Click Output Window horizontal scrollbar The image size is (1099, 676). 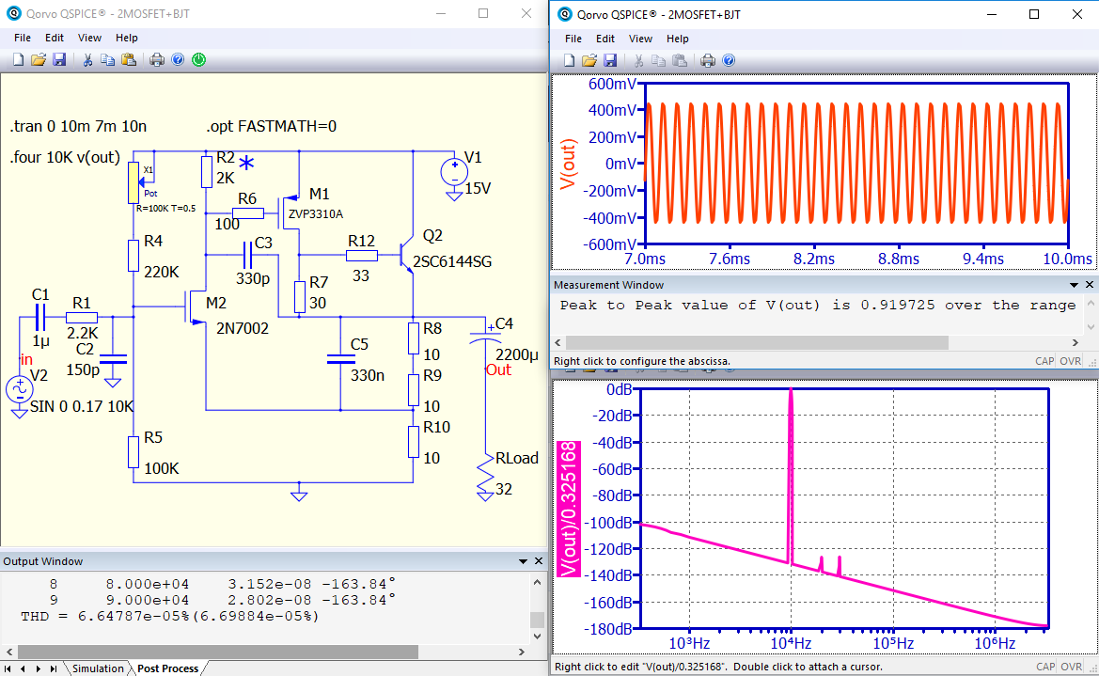218,652
